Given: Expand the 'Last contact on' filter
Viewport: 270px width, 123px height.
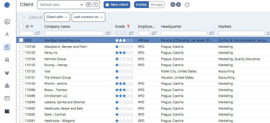Looking at the screenshot, I should coord(88,17).
